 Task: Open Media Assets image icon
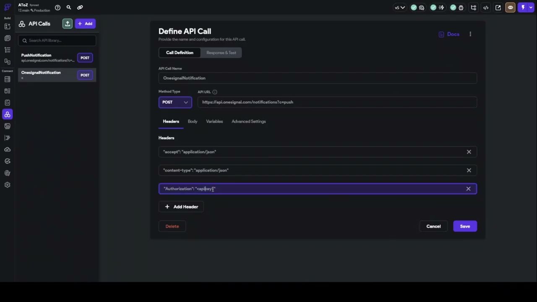[7, 126]
